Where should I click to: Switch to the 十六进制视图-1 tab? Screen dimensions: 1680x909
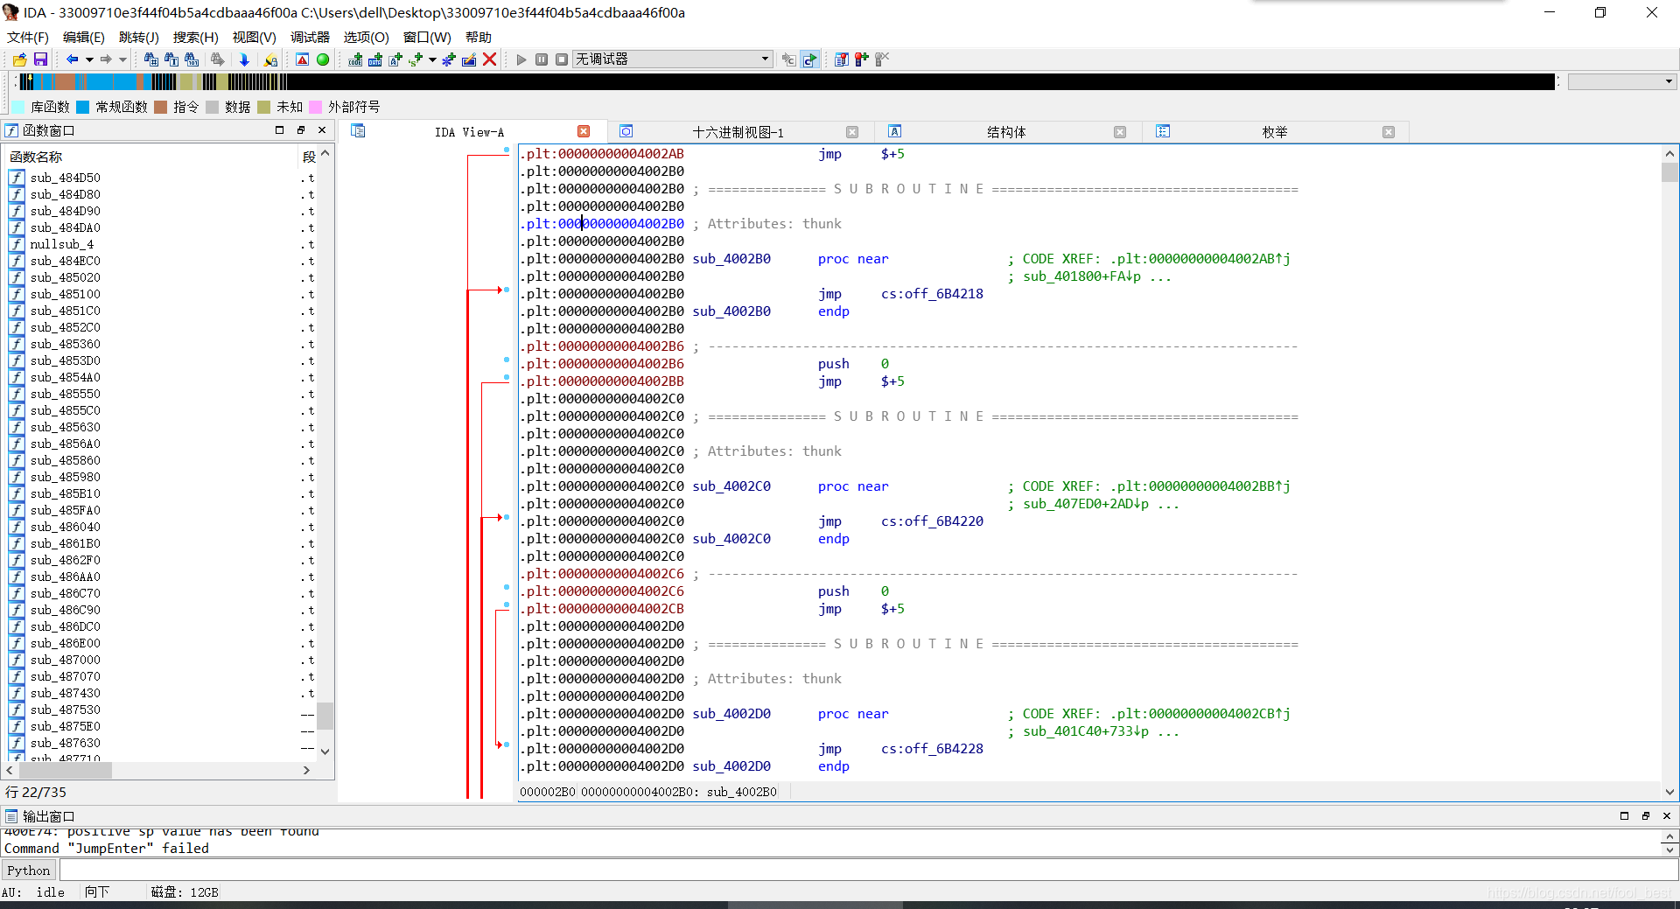[x=738, y=132]
